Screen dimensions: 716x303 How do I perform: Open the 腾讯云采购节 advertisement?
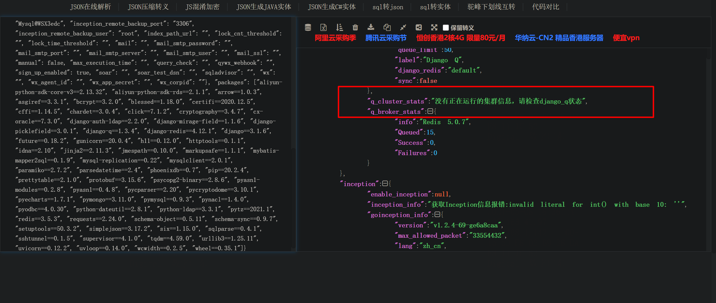click(x=386, y=38)
